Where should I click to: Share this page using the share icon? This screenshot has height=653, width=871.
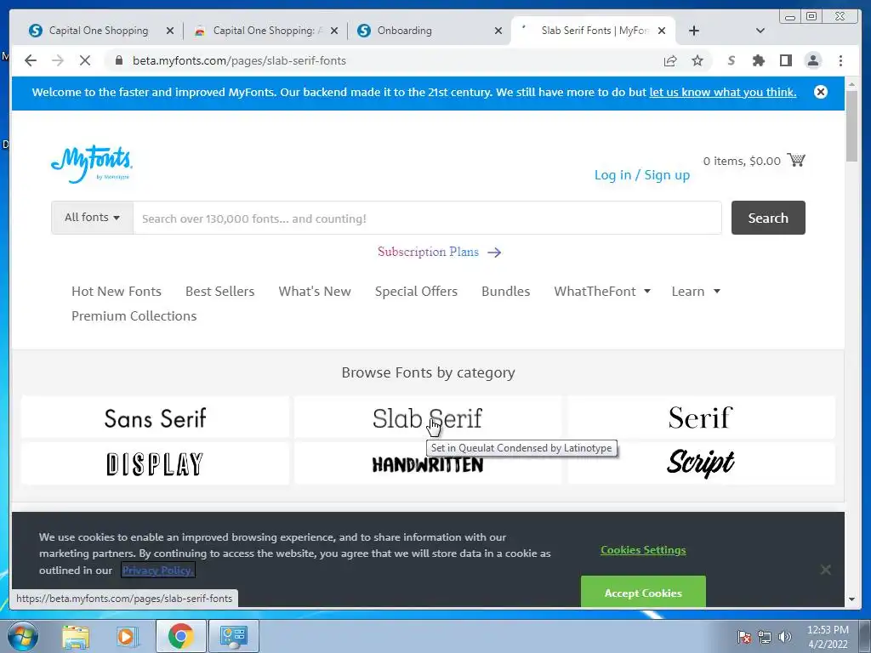click(x=670, y=60)
